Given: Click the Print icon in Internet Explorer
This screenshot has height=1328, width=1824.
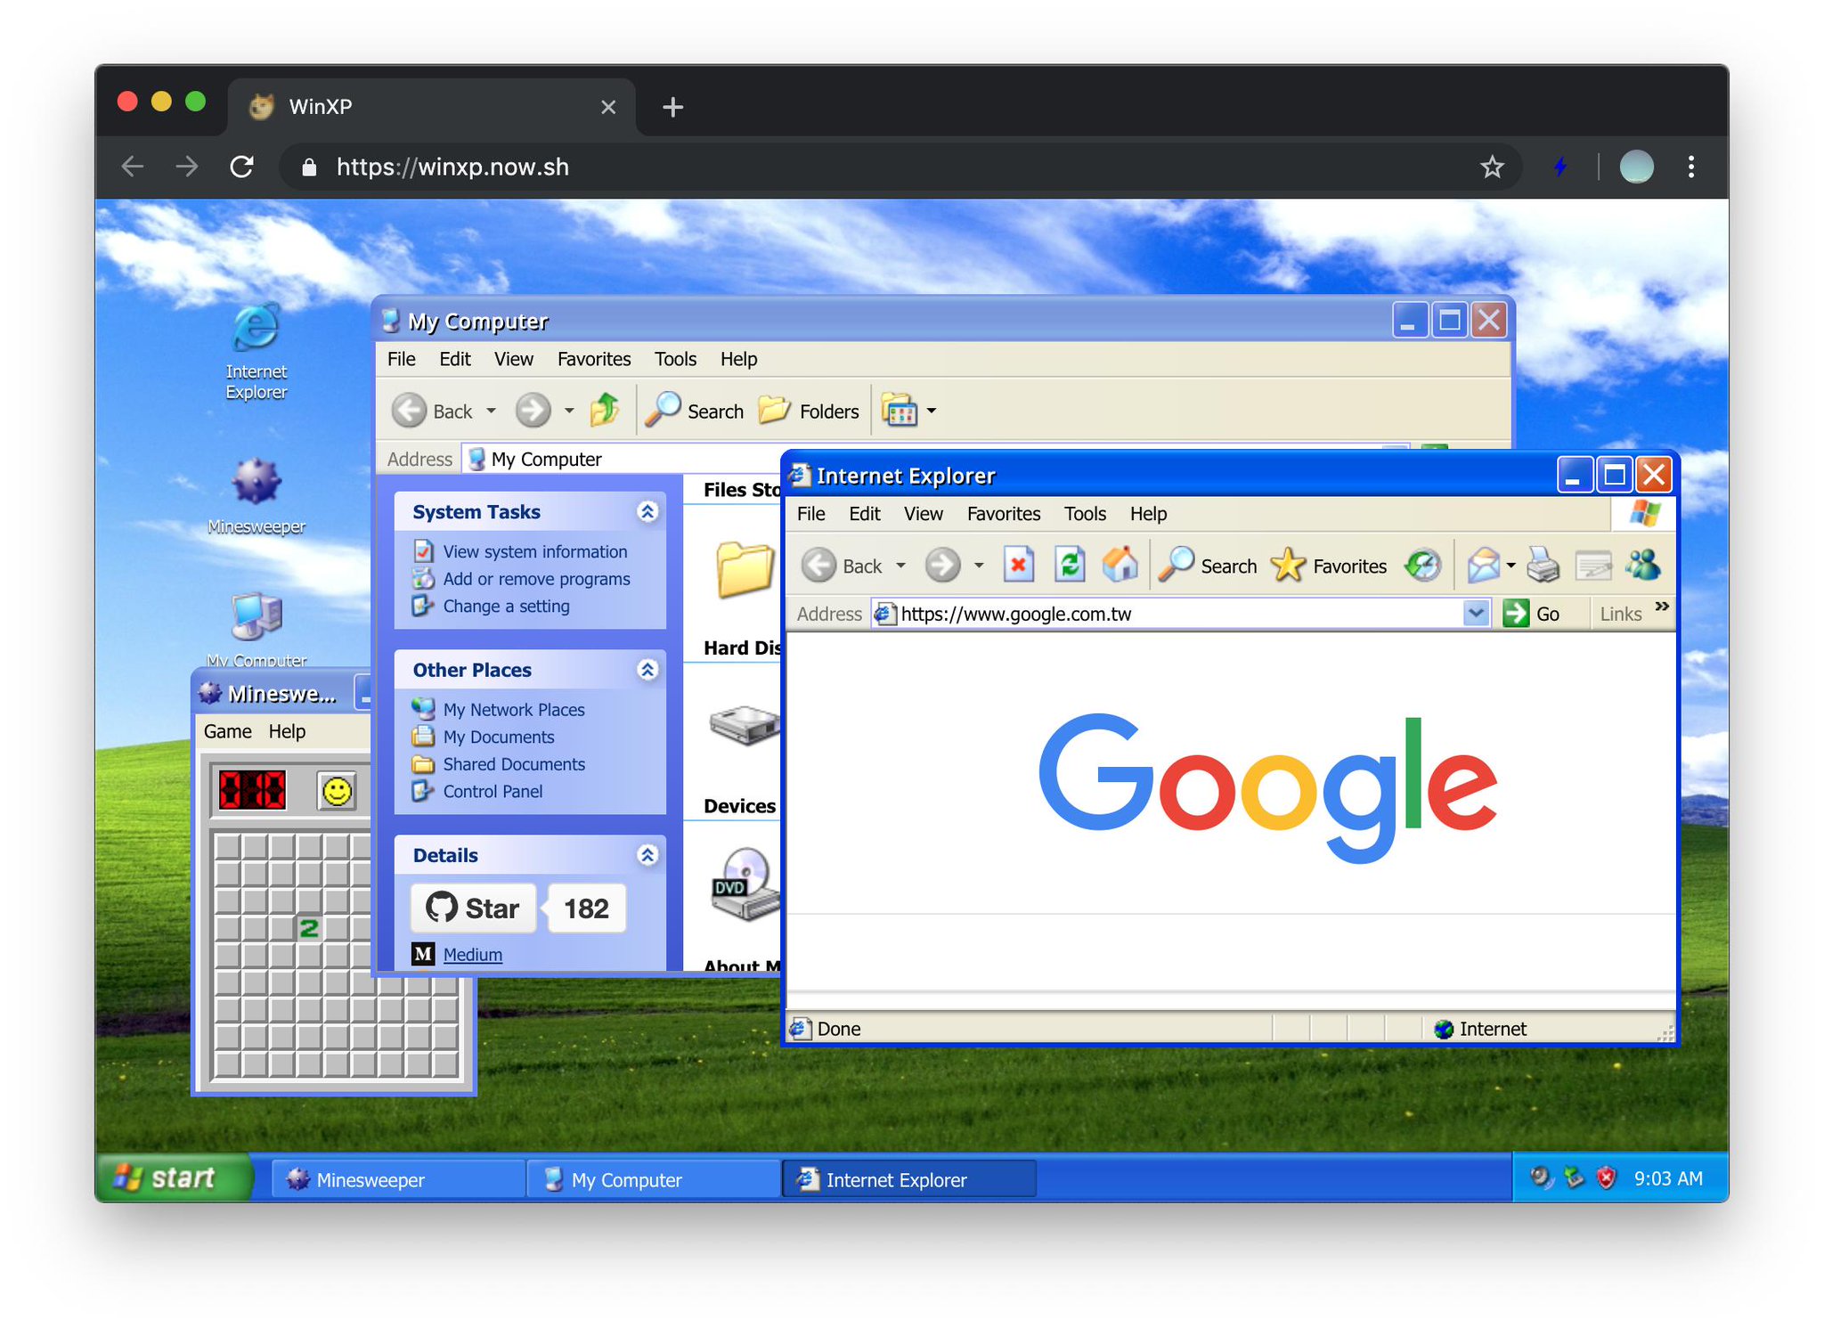Looking at the screenshot, I should [x=1543, y=565].
